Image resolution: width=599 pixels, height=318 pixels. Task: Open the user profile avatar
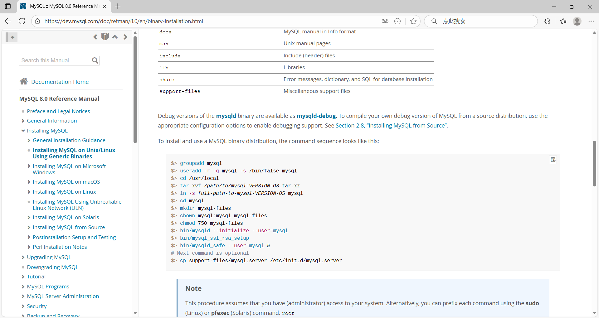(577, 21)
